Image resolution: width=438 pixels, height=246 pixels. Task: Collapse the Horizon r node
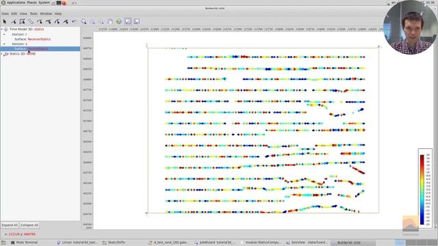4,34
